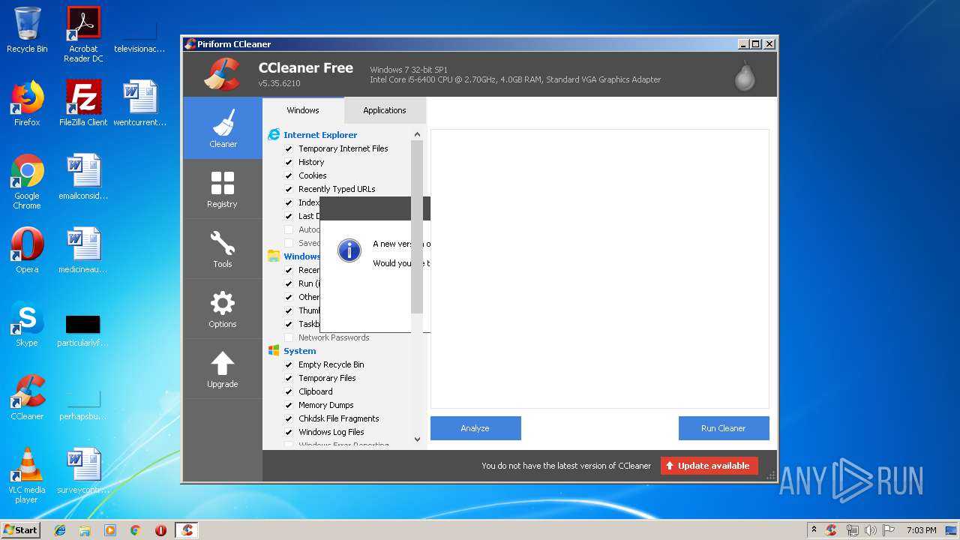Select the emailconsid Word document icon
The width and height of the screenshot is (960, 540).
coord(83,177)
